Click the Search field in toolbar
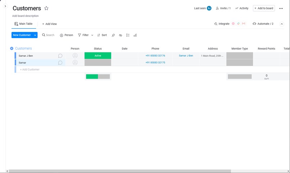 point(48,35)
